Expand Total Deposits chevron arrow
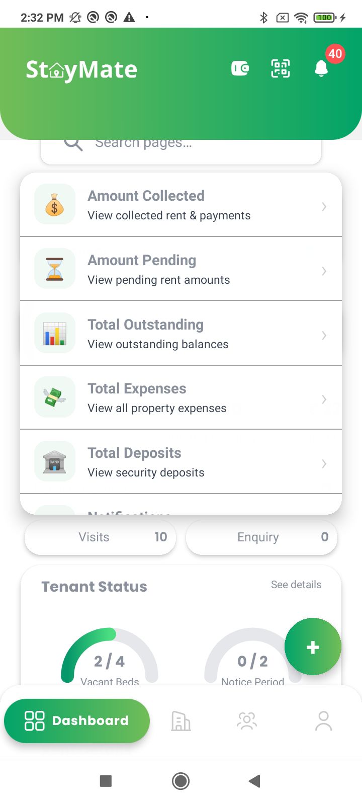 [x=324, y=464]
